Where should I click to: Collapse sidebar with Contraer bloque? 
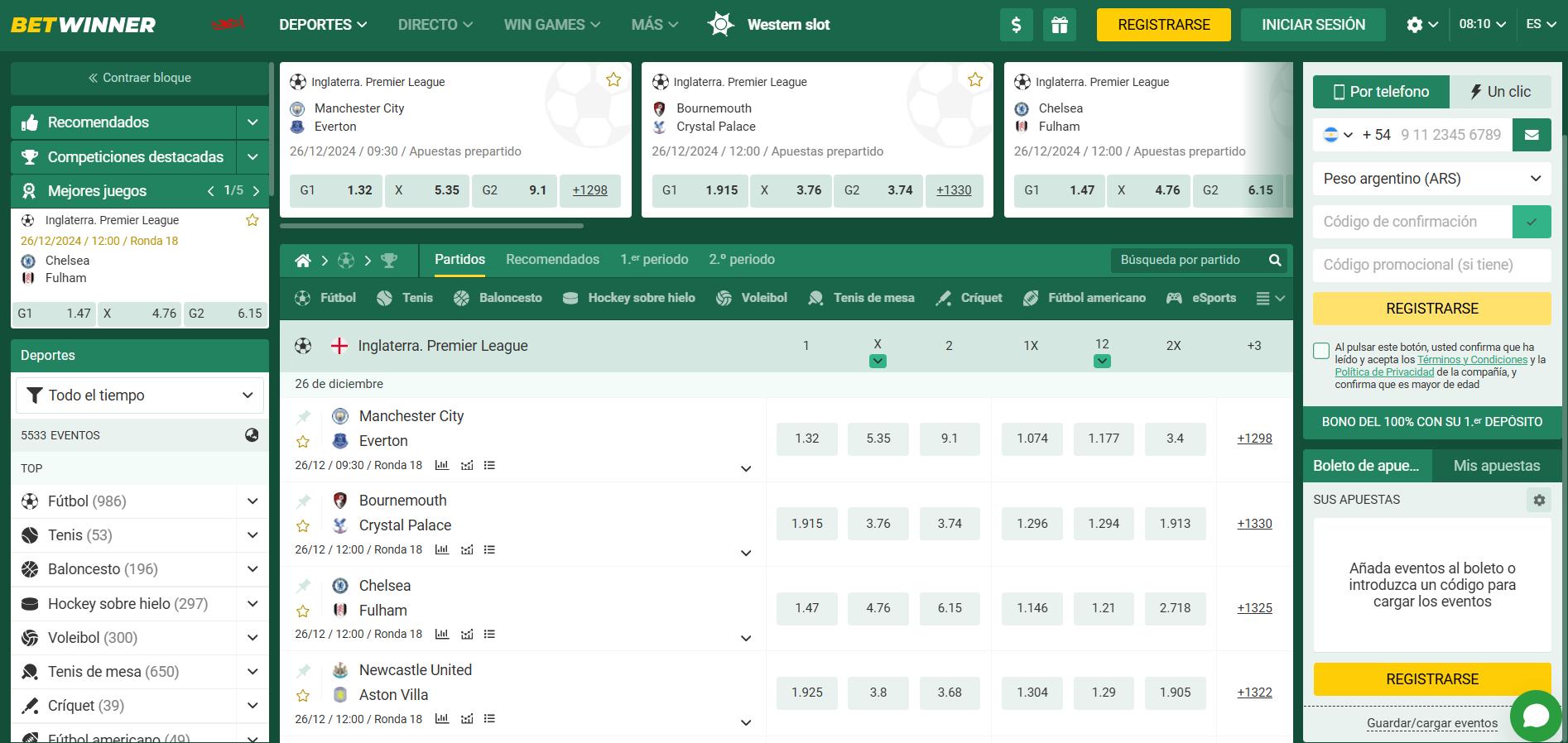coord(140,78)
